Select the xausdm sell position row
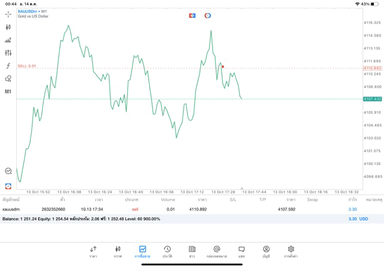The image size is (384, 268). point(180,209)
